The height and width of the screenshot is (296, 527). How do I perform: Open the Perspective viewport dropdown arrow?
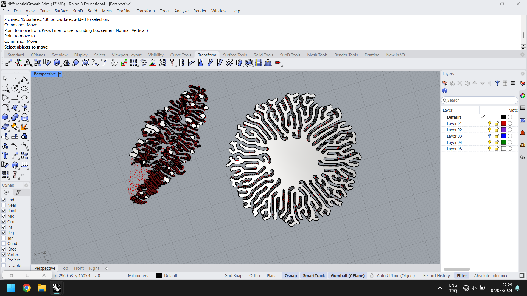[60, 74]
